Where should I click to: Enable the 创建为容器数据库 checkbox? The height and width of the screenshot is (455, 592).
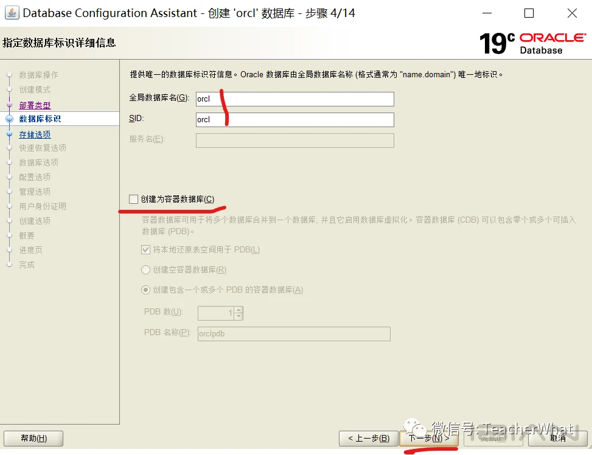click(133, 199)
